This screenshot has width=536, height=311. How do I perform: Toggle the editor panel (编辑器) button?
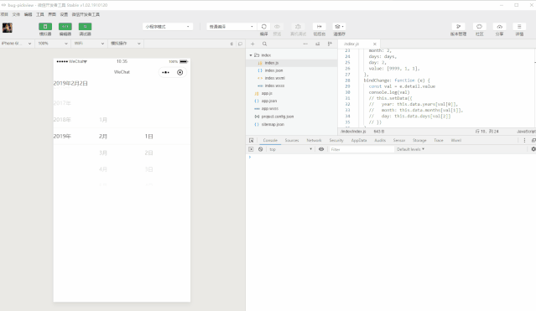[x=65, y=27]
